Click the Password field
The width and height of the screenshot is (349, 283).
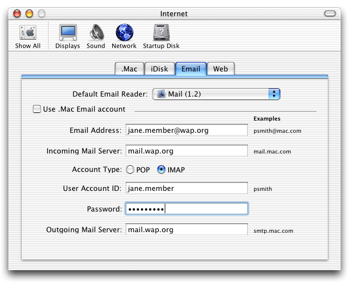(187, 209)
